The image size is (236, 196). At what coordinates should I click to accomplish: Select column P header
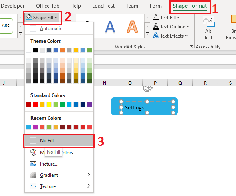(x=155, y=83)
